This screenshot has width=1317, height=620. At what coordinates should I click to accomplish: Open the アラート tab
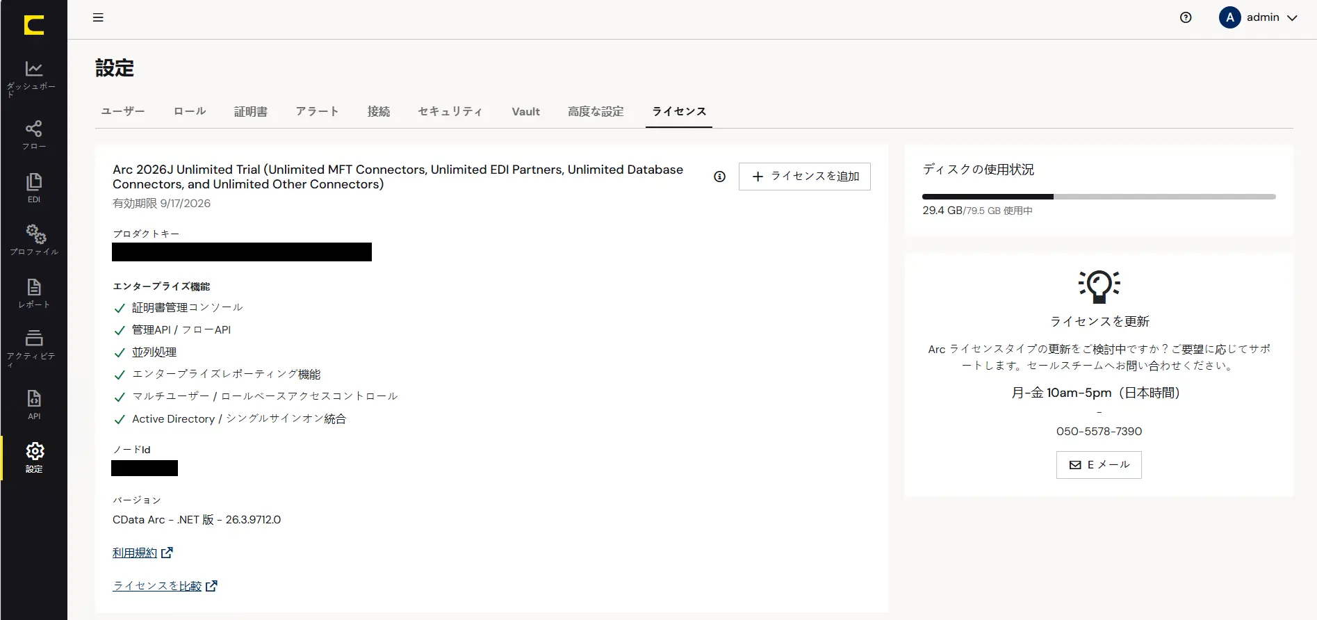click(318, 111)
